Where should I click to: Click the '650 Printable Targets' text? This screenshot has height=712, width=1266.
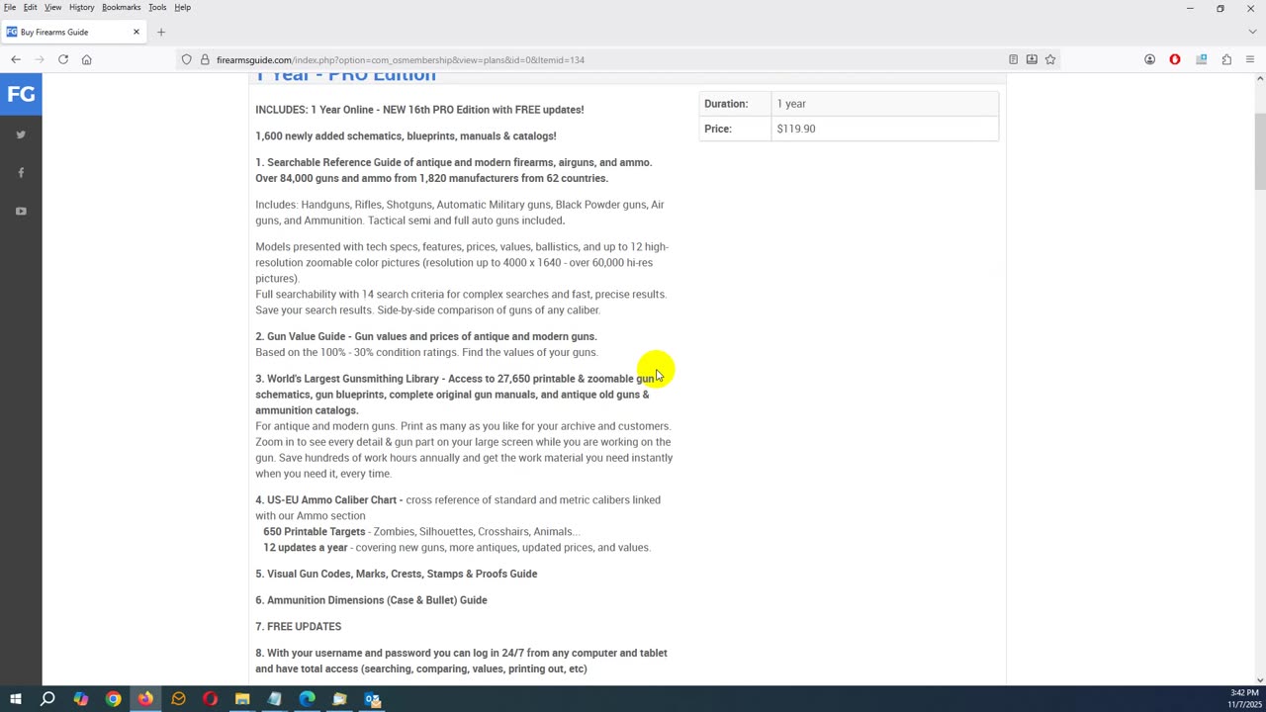(x=314, y=531)
